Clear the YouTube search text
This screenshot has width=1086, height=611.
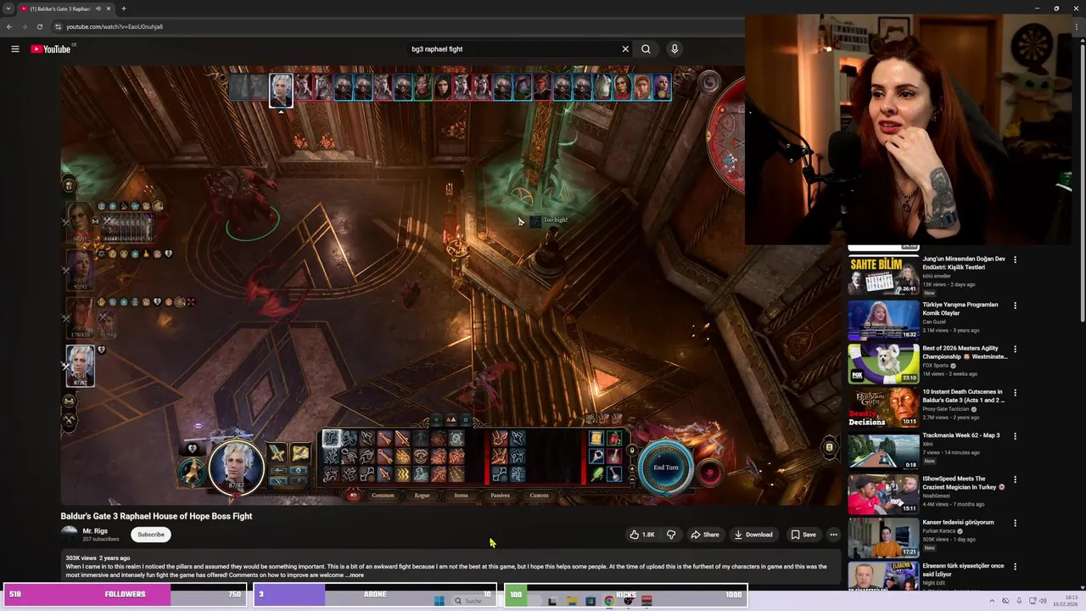click(625, 49)
